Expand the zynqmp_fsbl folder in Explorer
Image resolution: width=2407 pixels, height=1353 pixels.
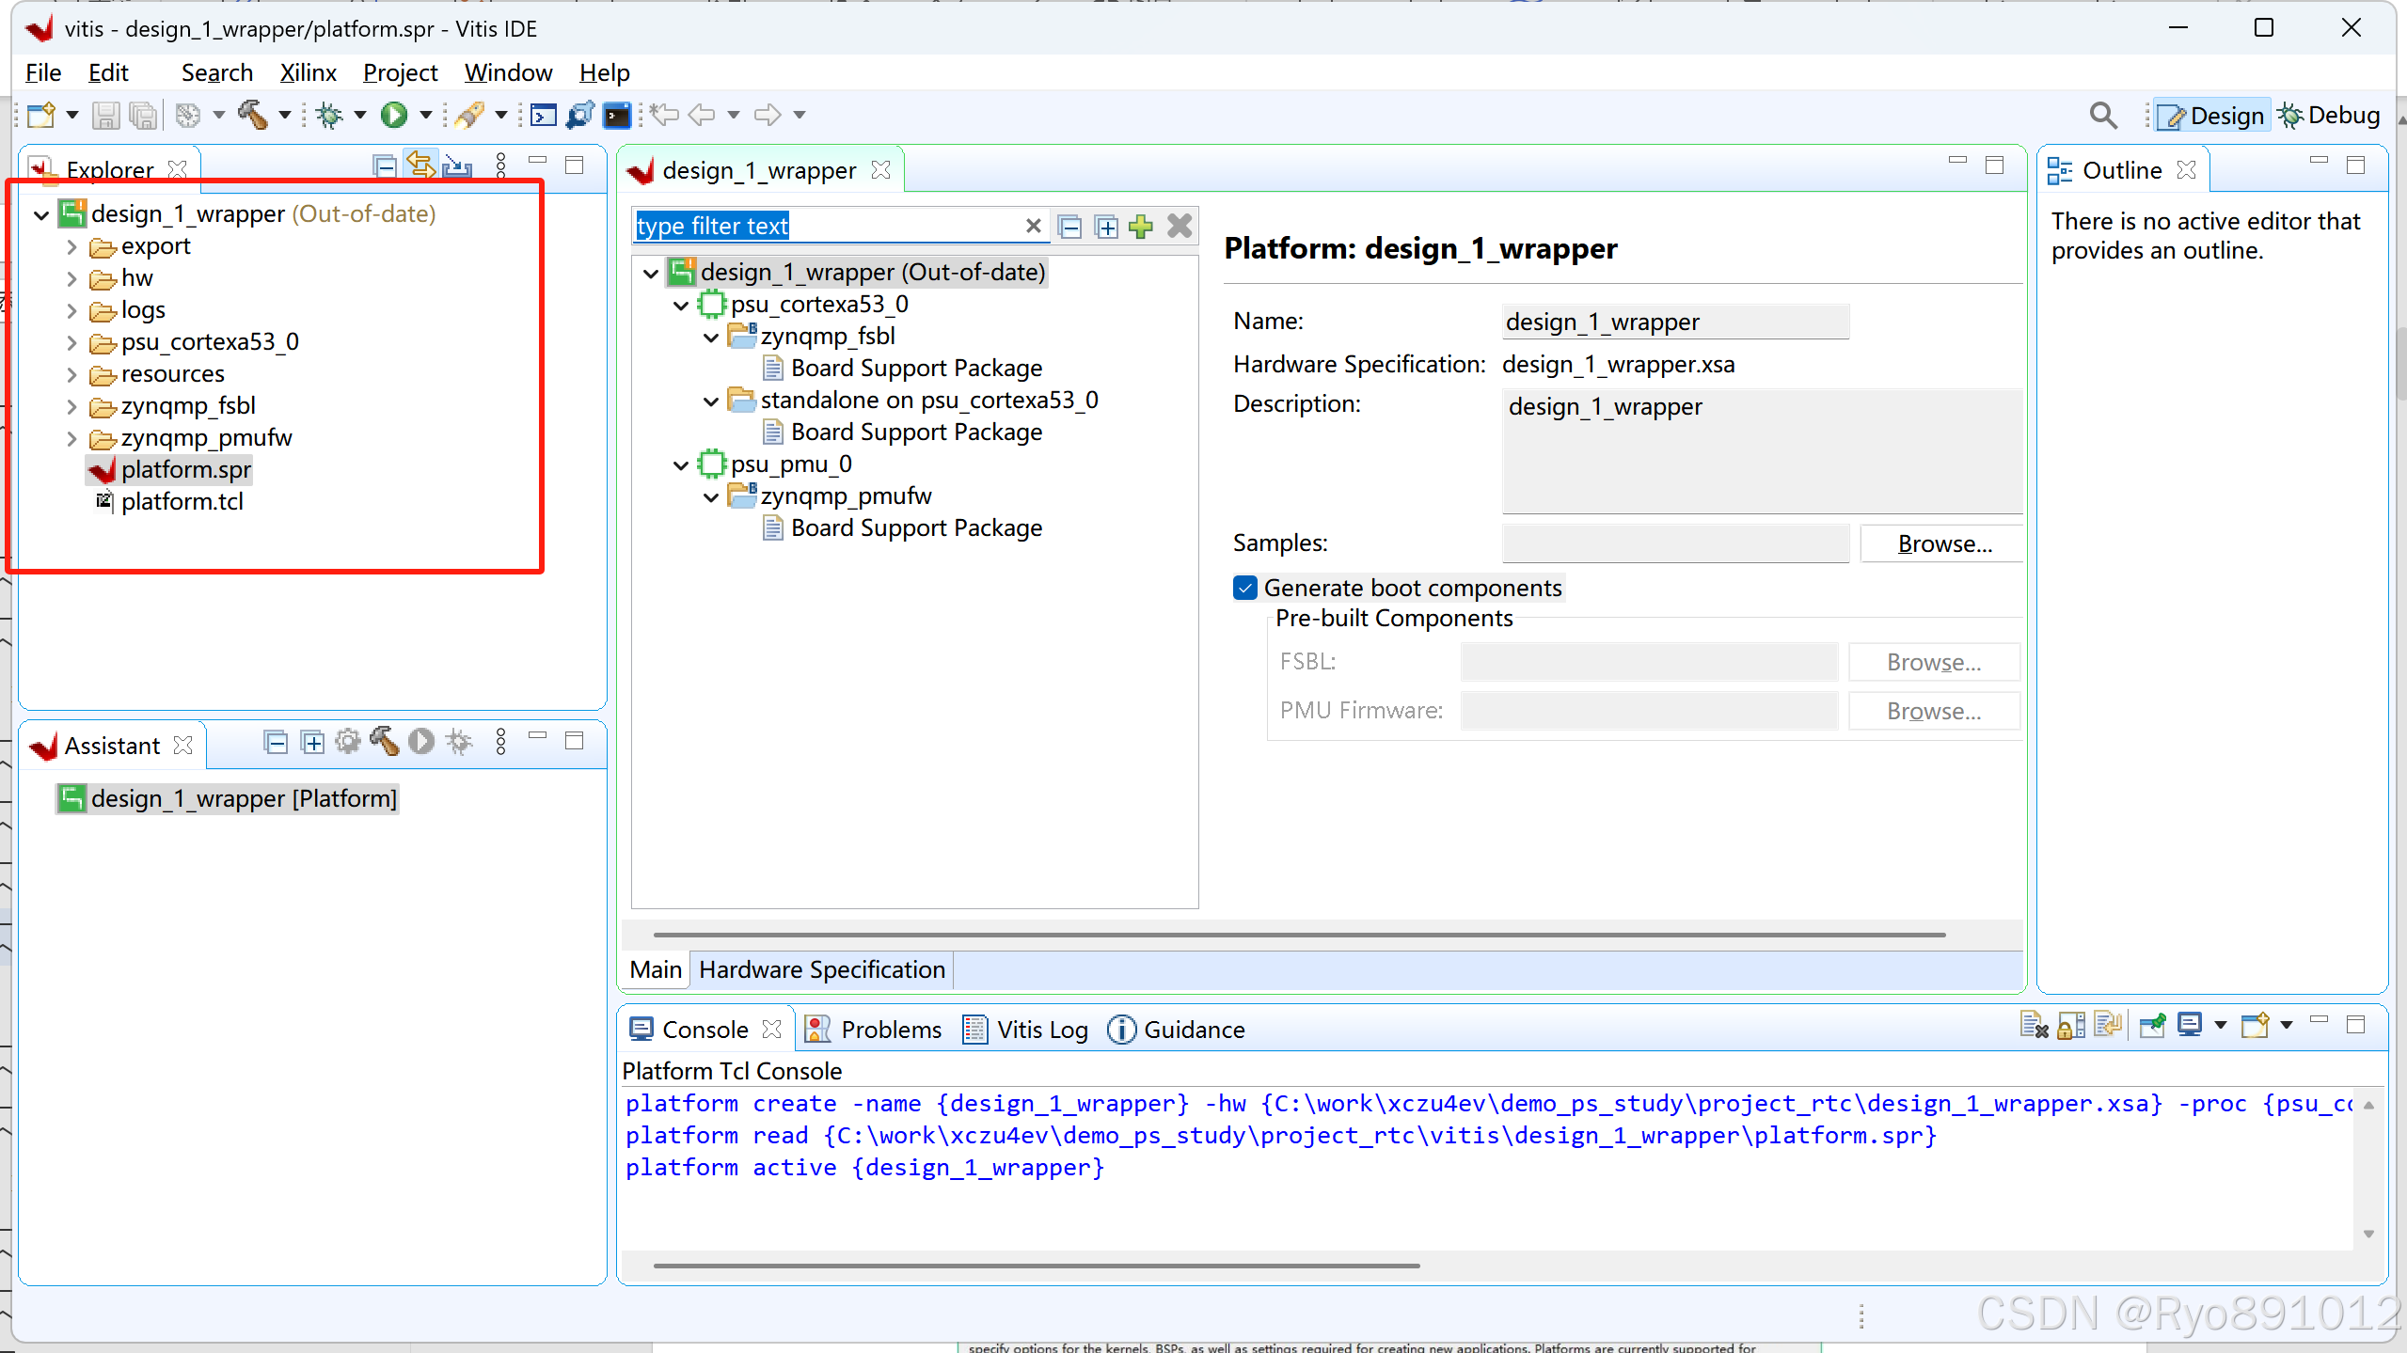click(x=71, y=406)
